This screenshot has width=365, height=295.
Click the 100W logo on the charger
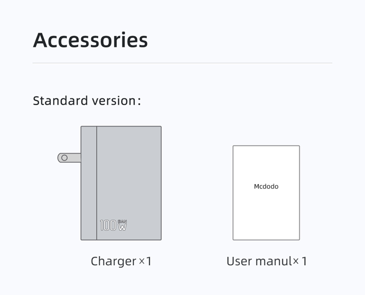(x=113, y=225)
